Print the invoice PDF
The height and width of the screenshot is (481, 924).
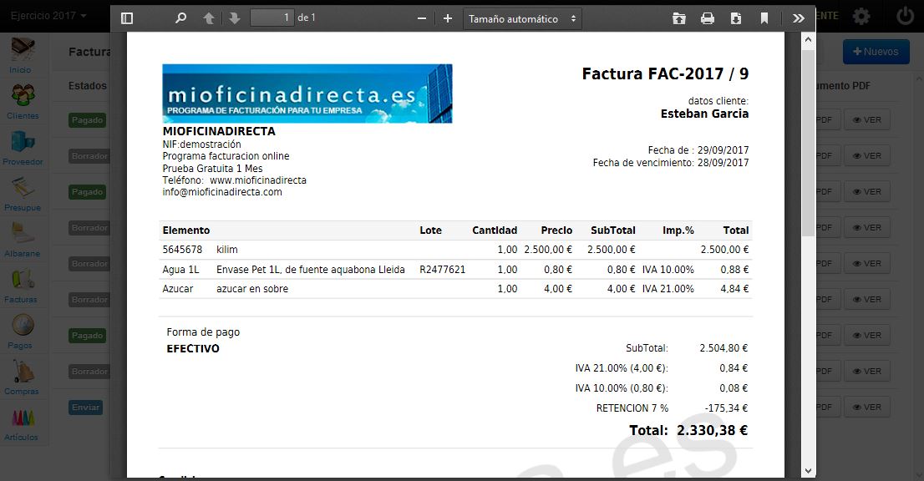point(708,18)
